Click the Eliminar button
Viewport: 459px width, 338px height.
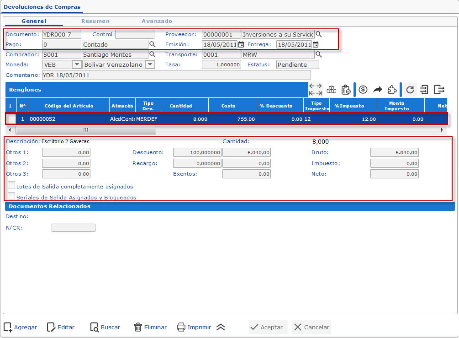coord(150,327)
